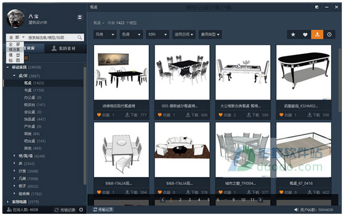This screenshot has width=343, height=215.
Task: Open the oval black table thumbnail
Action: pos(304,73)
